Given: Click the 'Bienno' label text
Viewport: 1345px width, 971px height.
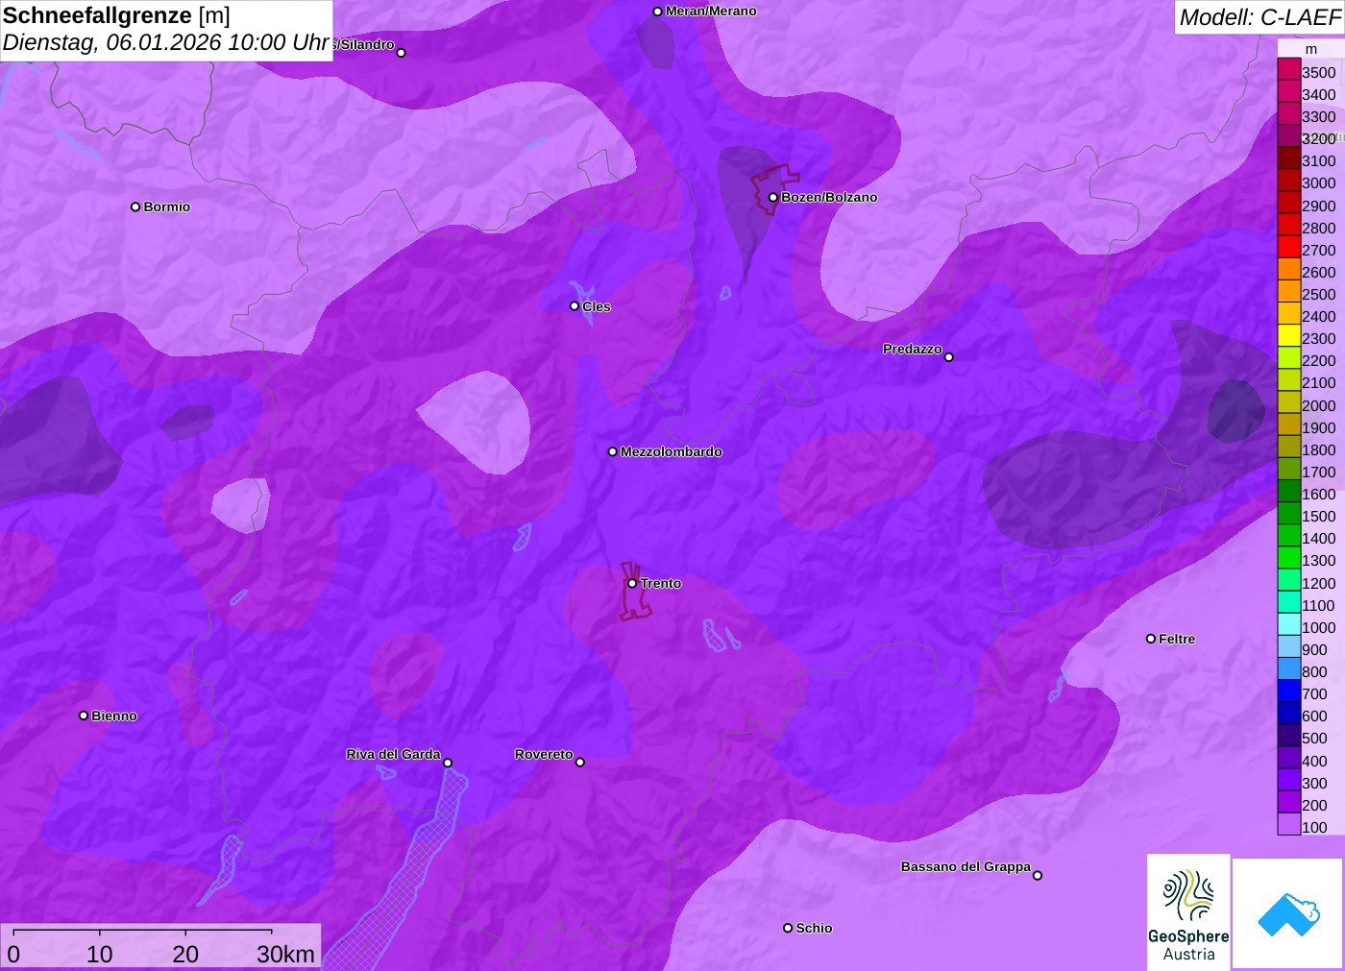Looking at the screenshot, I should tap(114, 716).
